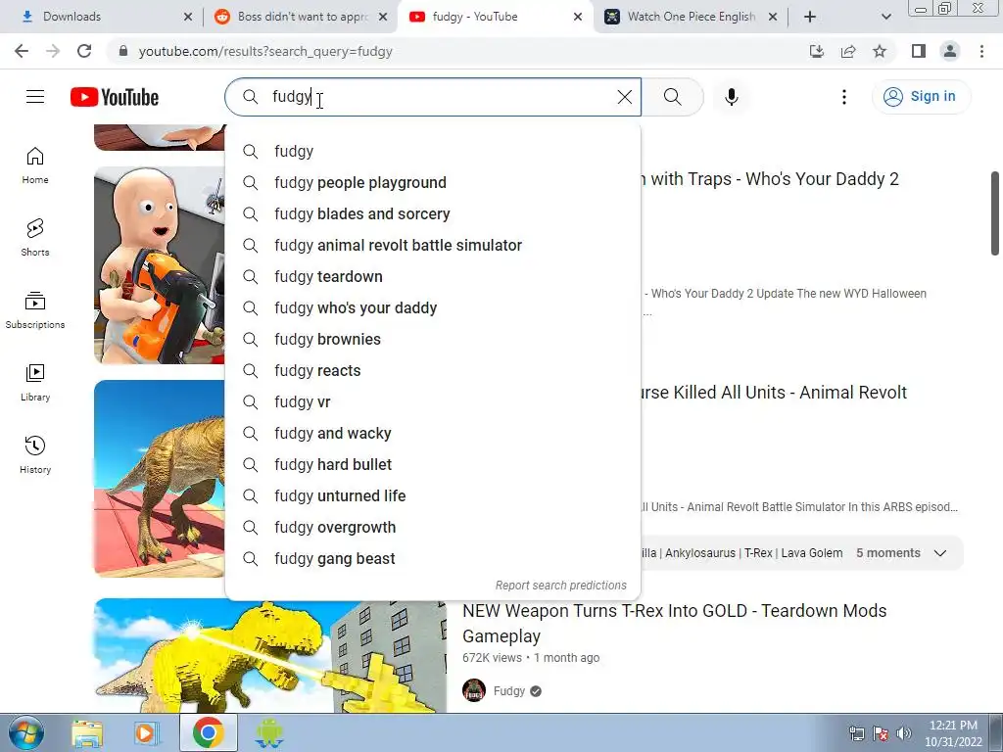Select the fudgy - YouTube tab

pos(493,17)
